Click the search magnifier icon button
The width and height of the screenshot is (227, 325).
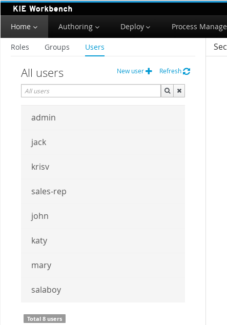coord(167,91)
